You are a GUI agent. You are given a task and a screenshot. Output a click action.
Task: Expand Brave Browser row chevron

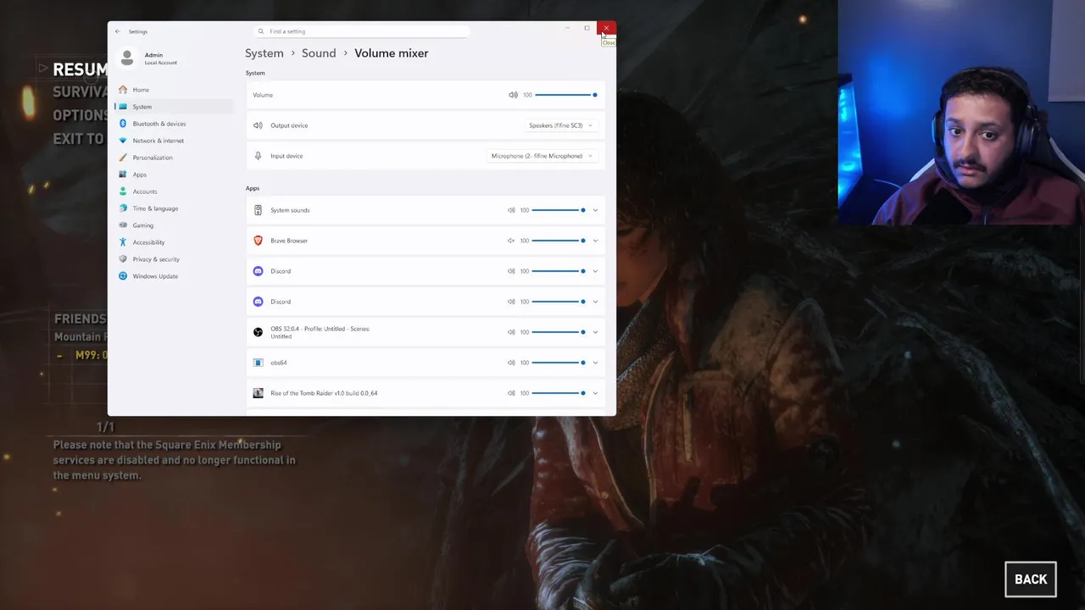[x=595, y=241]
